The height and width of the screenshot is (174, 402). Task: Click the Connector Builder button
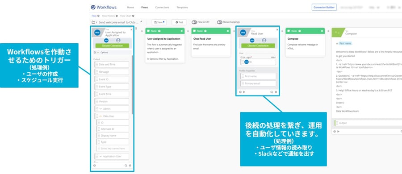pyautogui.click(x=324, y=8)
